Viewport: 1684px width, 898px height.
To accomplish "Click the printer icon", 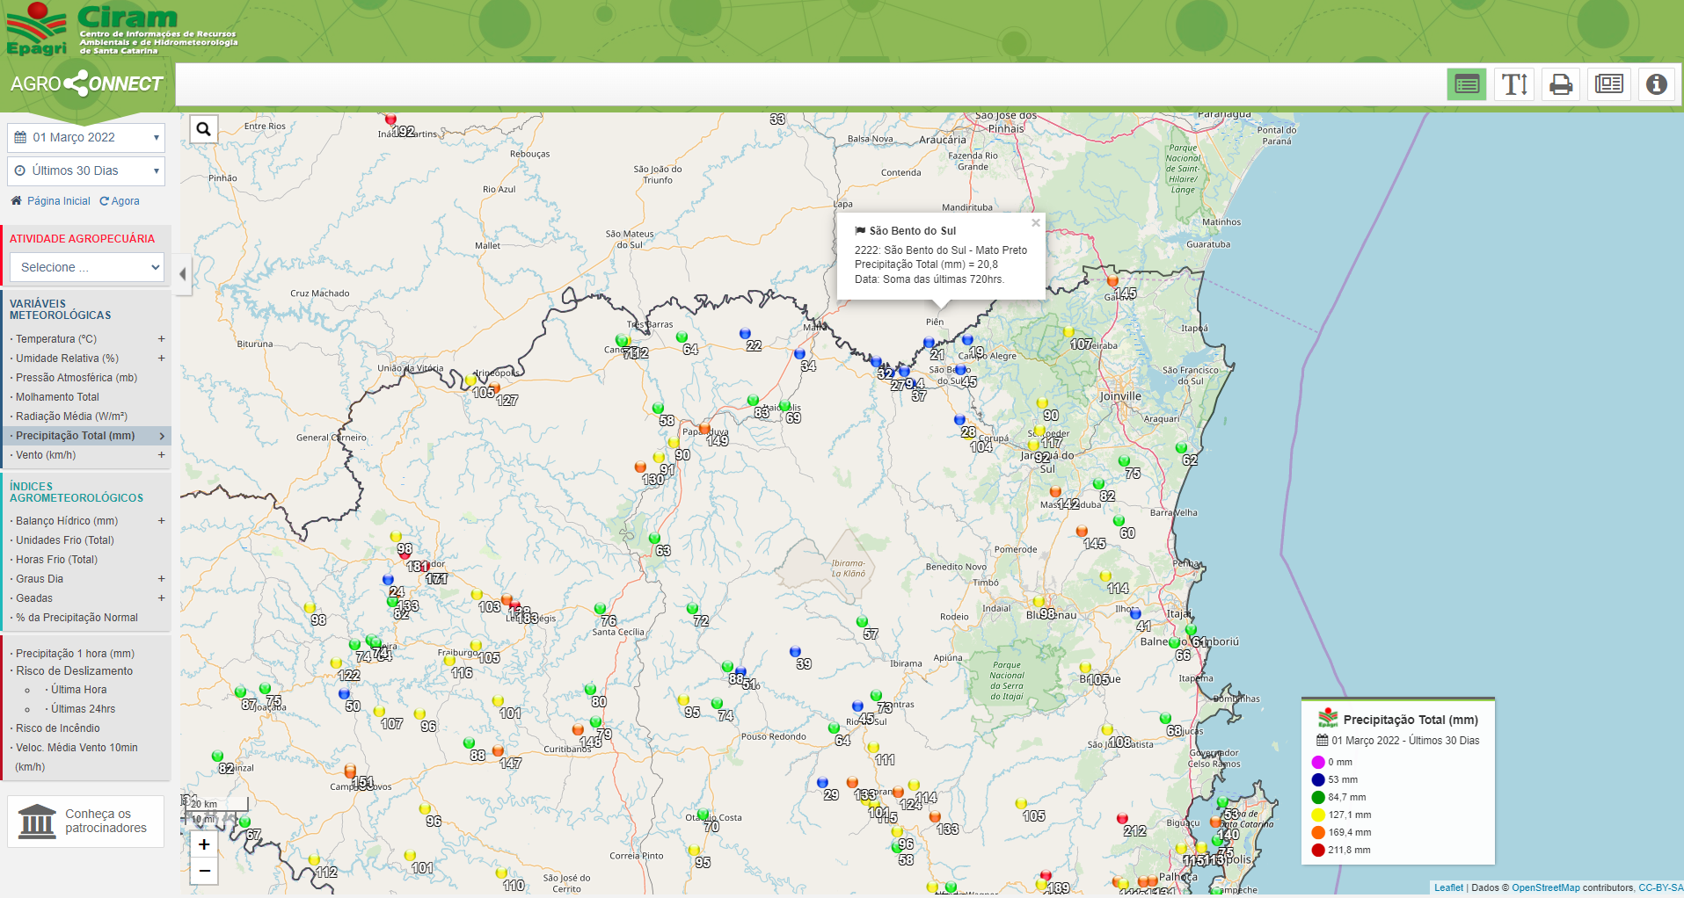I will click(1561, 84).
